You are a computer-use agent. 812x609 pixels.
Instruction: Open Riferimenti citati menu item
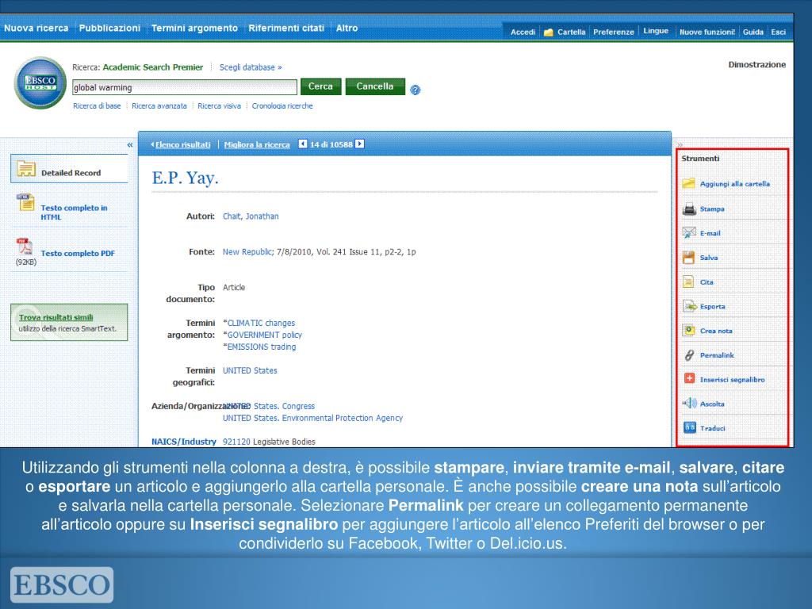coord(286,28)
